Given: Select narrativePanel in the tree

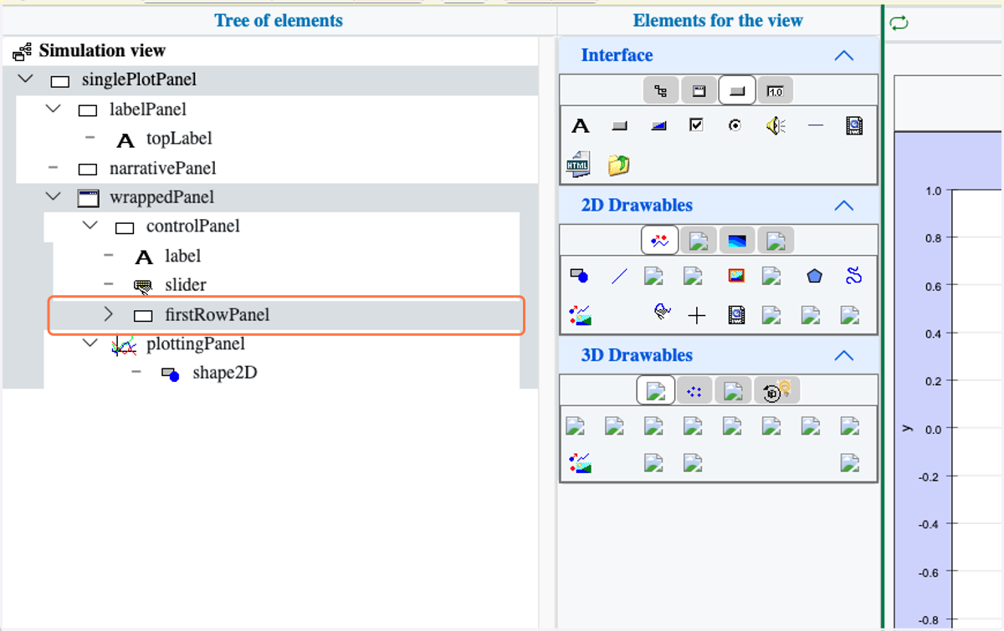Looking at the screenshot, I should [x=163, y=168].
